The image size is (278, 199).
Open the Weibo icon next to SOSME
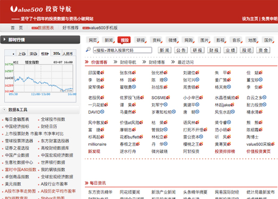(x=168, y=98)
